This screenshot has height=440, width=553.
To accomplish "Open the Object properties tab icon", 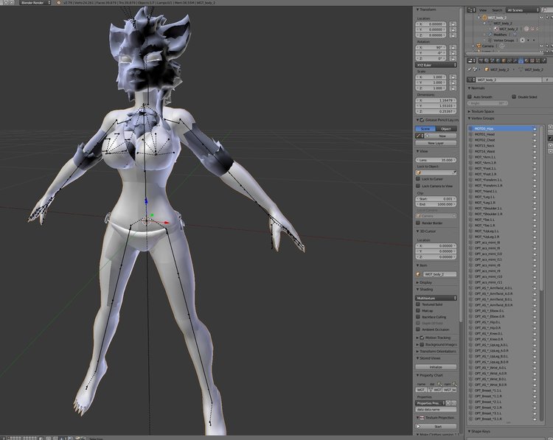I will (x=504, y=60).
